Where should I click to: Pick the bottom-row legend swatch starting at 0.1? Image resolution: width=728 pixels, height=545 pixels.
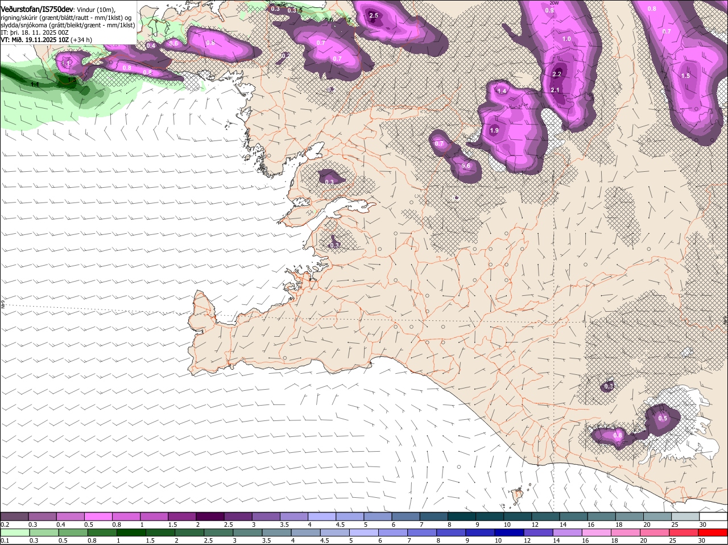point(14,532)
